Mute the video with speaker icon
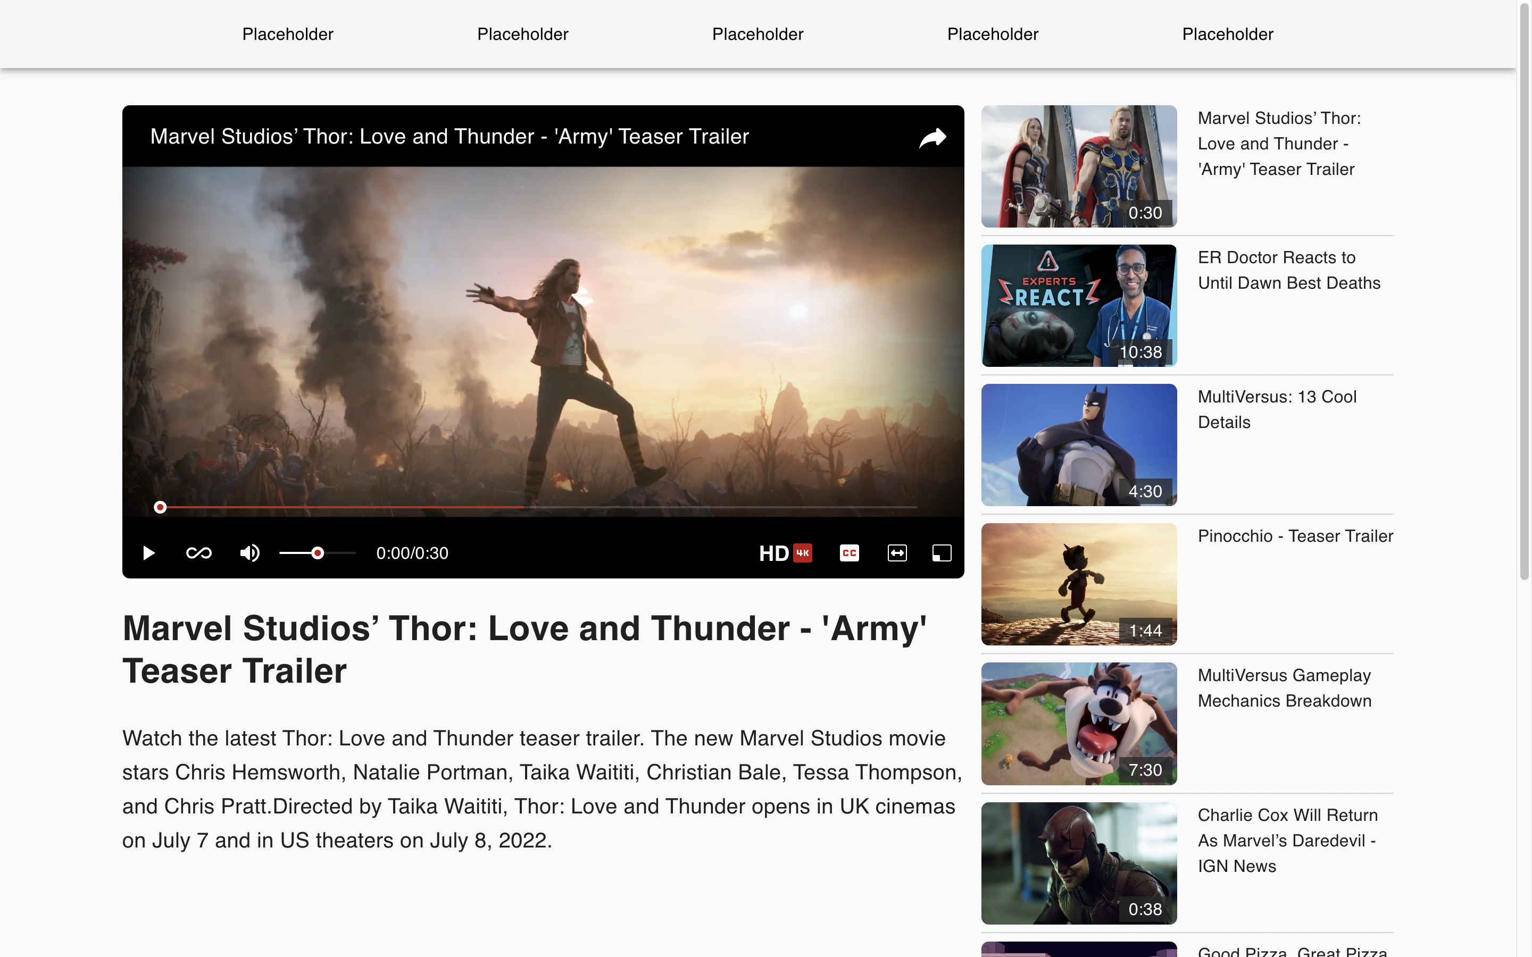 coord(249,553)
